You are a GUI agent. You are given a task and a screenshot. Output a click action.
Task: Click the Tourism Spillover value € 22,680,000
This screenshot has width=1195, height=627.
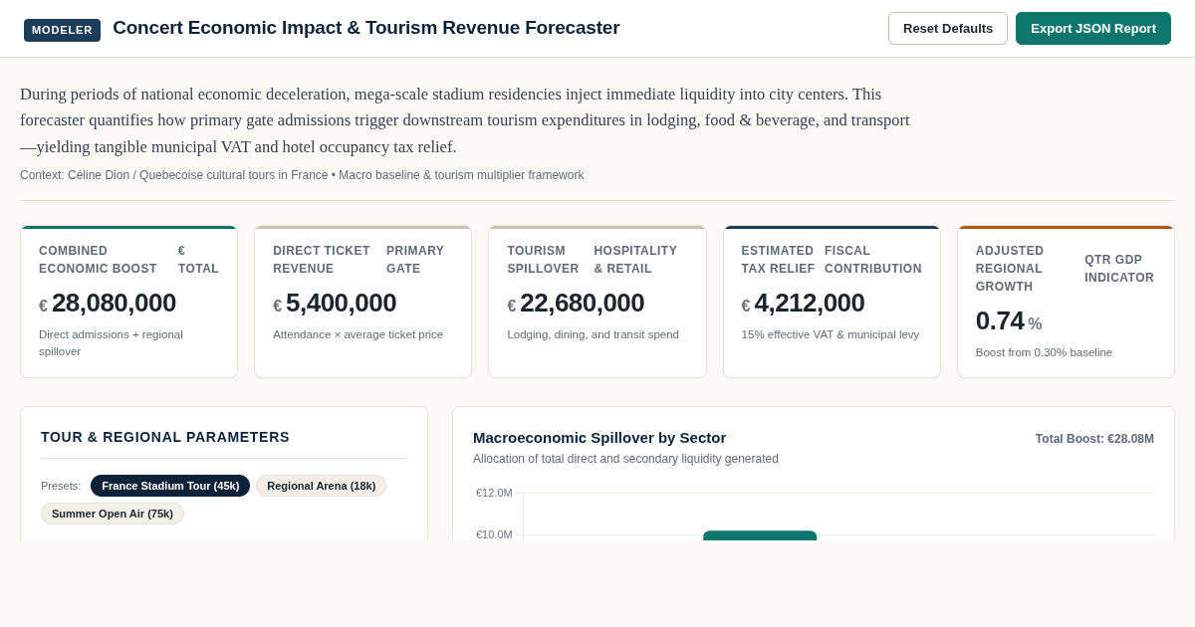pyautogui.click(x=576, y=303)
